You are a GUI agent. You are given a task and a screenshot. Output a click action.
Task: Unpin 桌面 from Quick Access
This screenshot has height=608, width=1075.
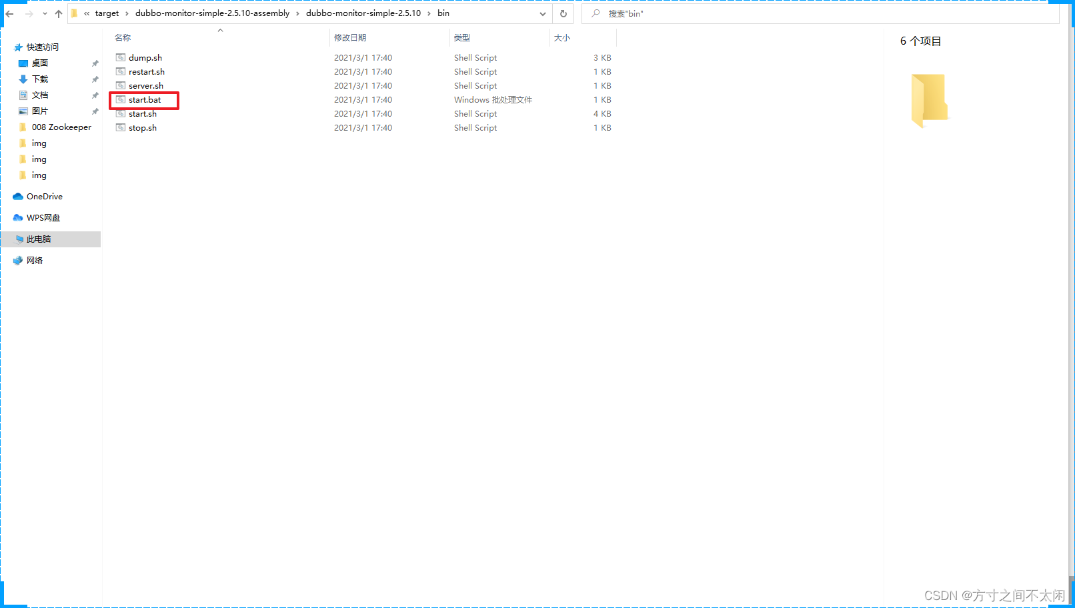click(95, 63)
